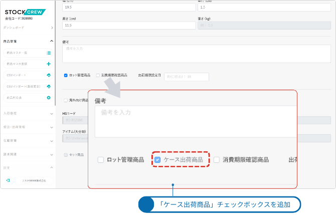Click the upload icon on the CSVインポート row
Viewport: 336px width, 215px height.
[49, 75]
